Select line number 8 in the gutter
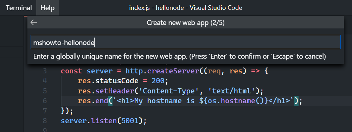Viewport: 352px width, 132px height. click(45, 121)
